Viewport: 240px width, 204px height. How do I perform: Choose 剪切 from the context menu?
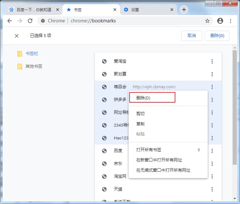coord(168,114)
